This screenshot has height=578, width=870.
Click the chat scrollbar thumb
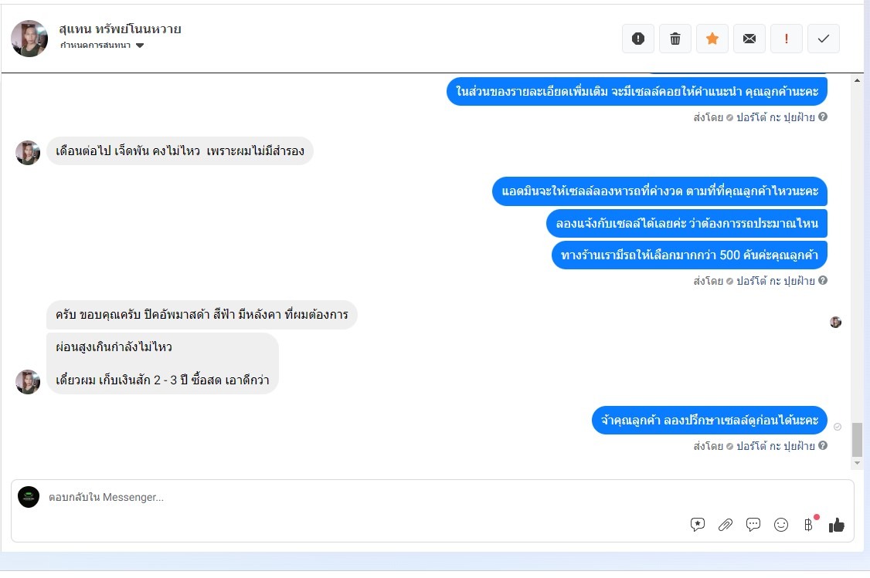coord(857,439)
